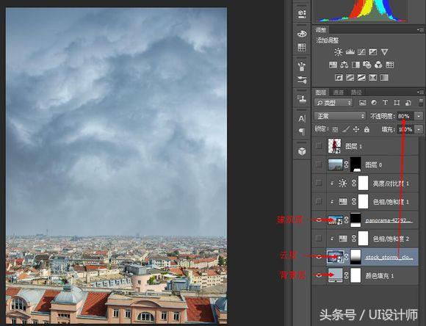Select the stock_storm gradient mask thumbnail

[x=355, y=257]
